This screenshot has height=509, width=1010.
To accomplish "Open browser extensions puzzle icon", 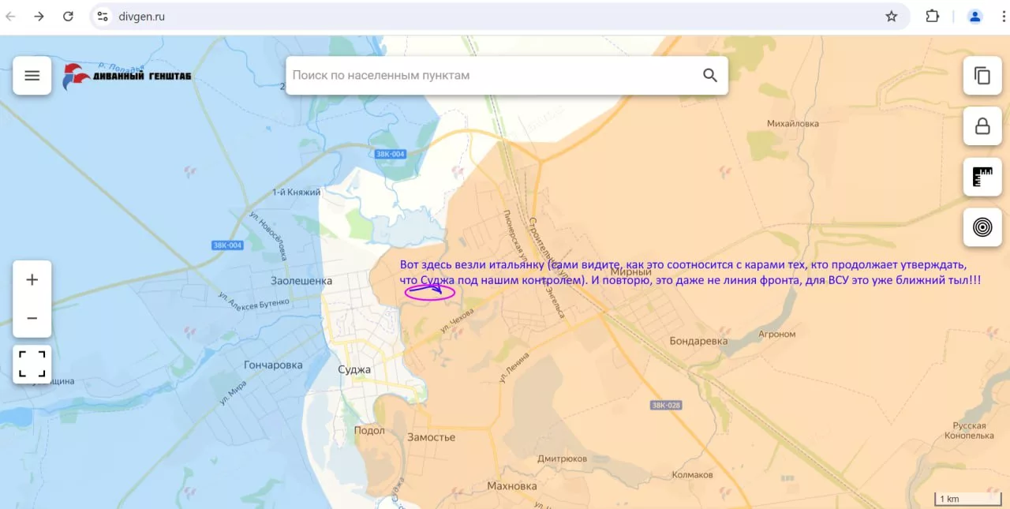I will coord(933,17).
